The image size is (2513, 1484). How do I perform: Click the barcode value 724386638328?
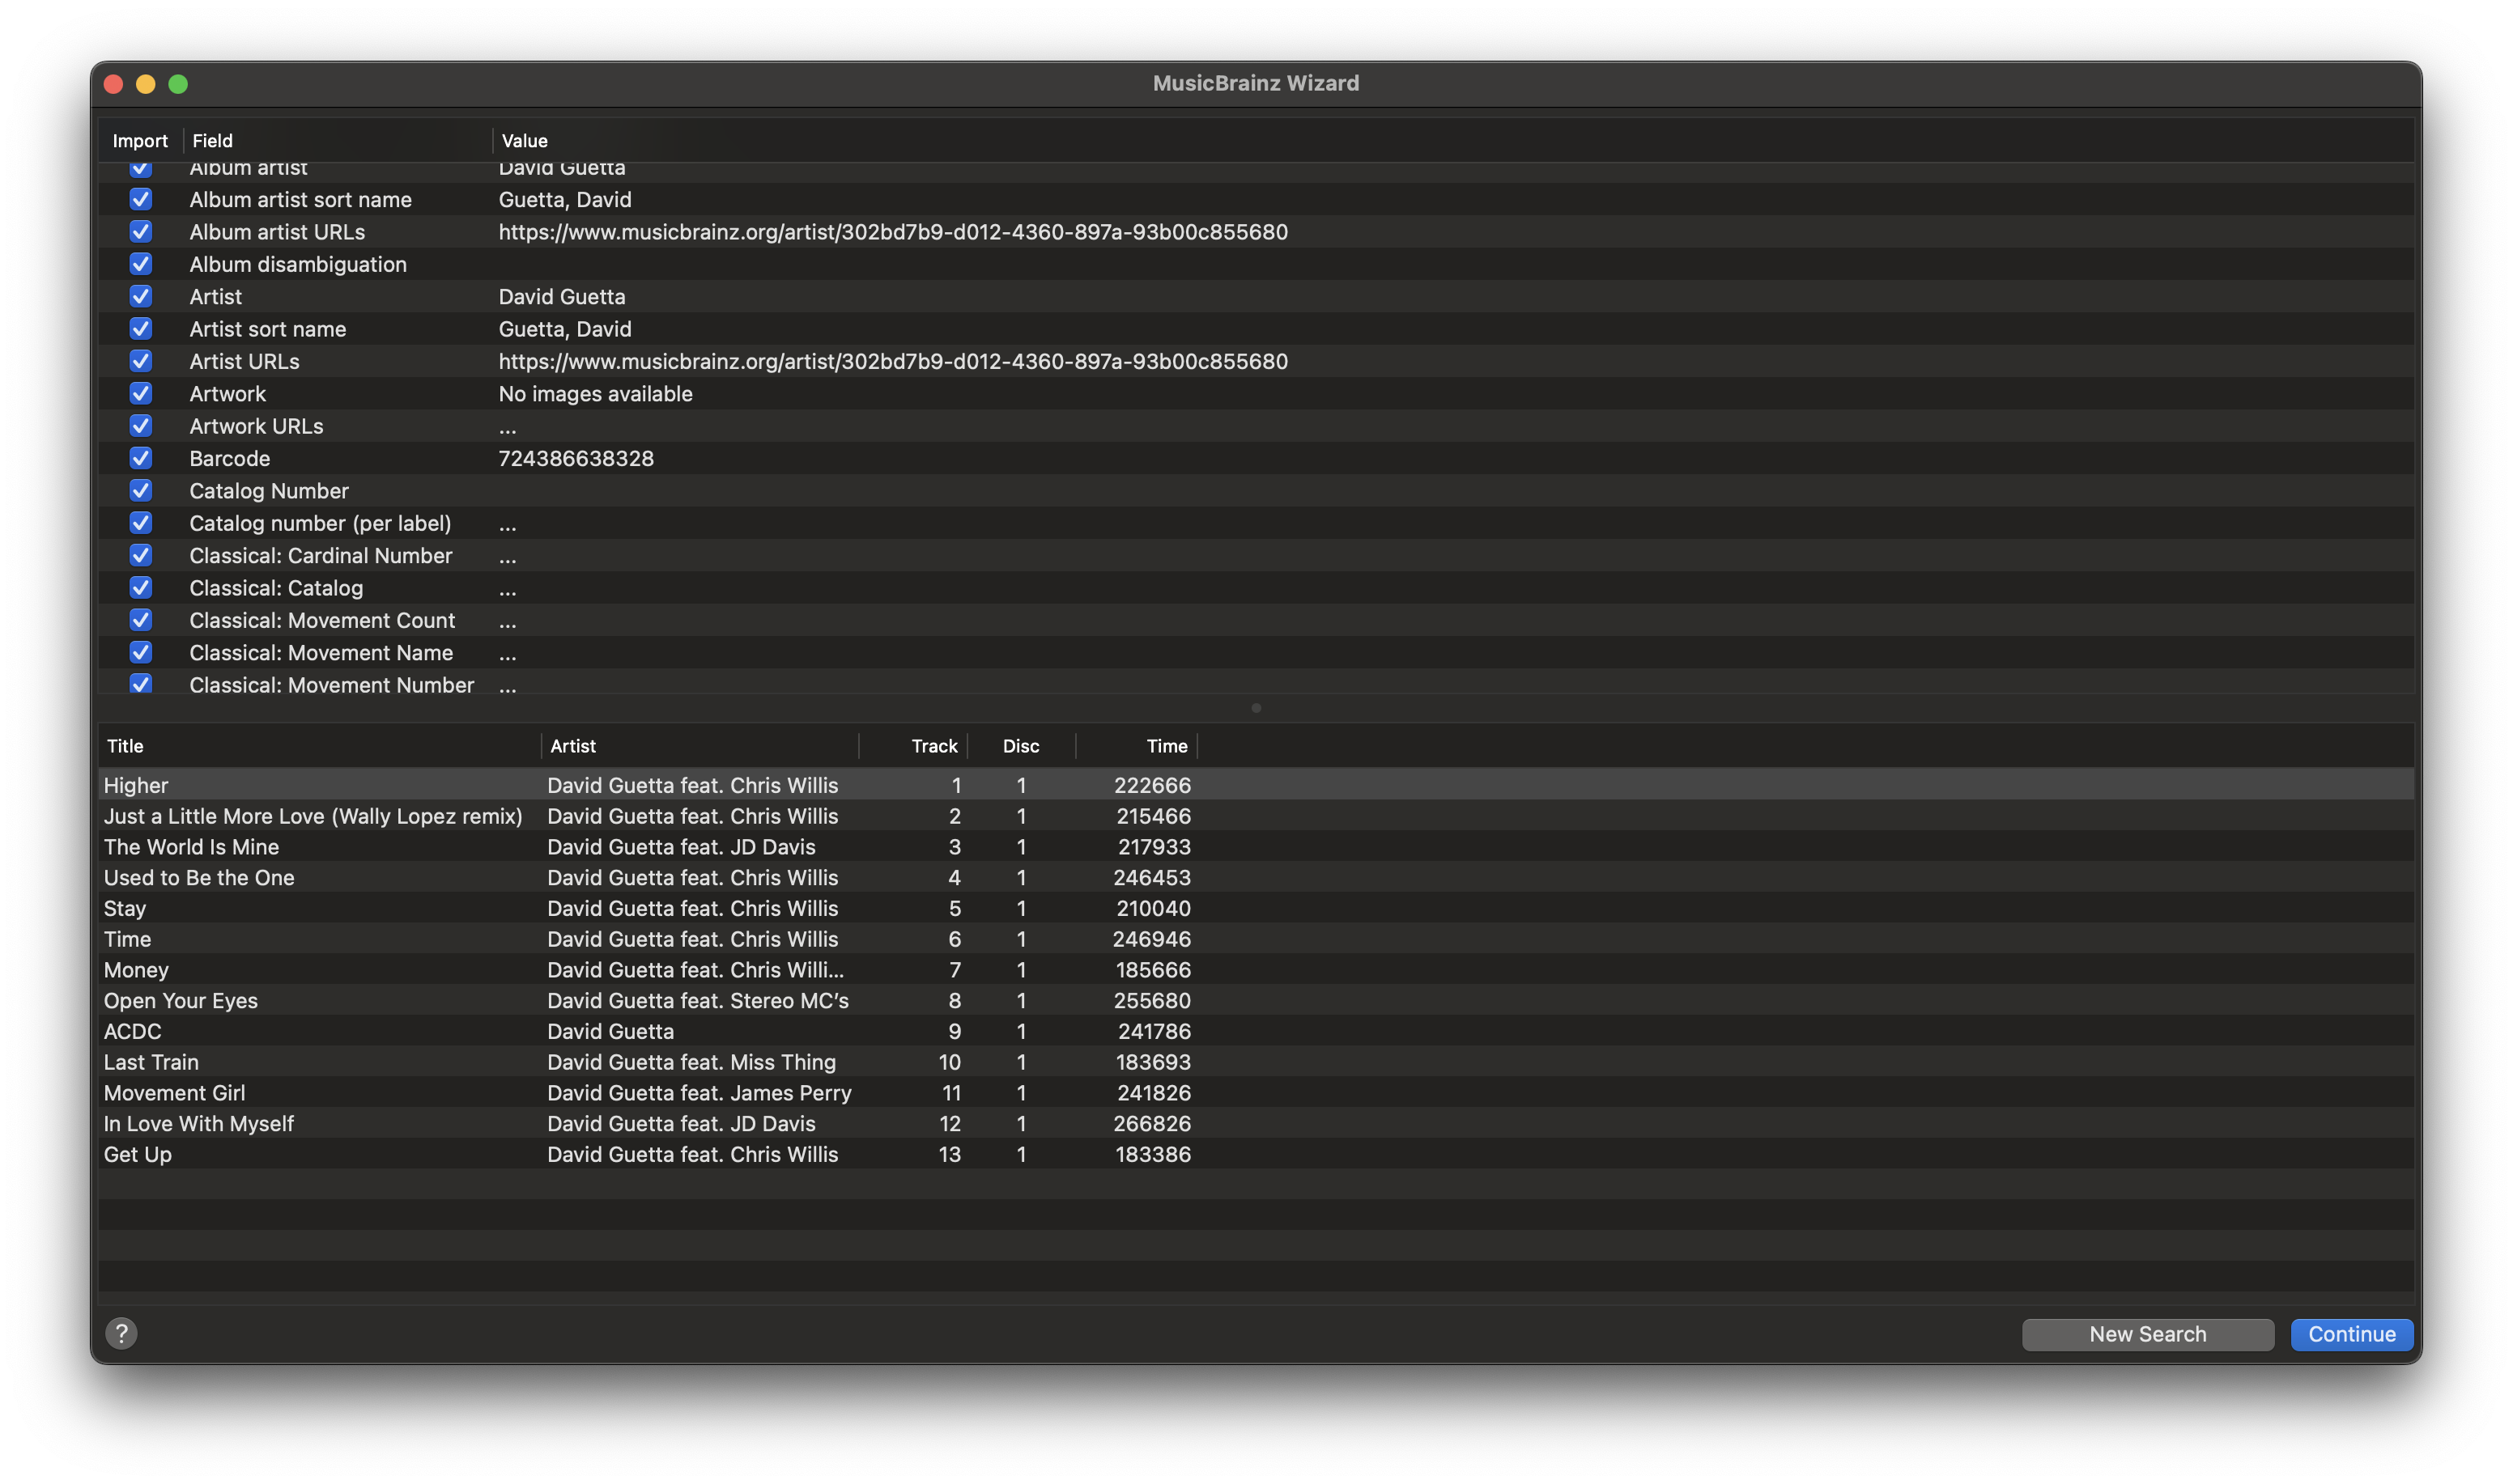click(x=576, y=459)
